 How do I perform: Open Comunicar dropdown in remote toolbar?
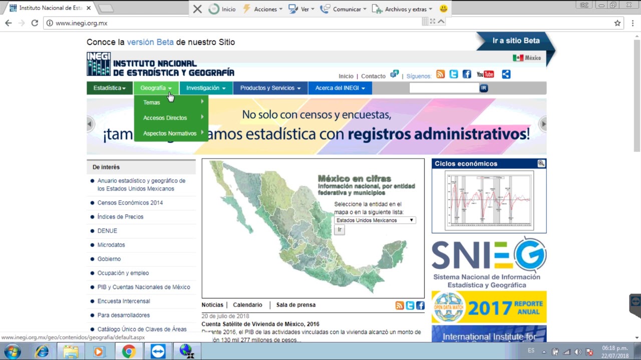pos(344,9)
